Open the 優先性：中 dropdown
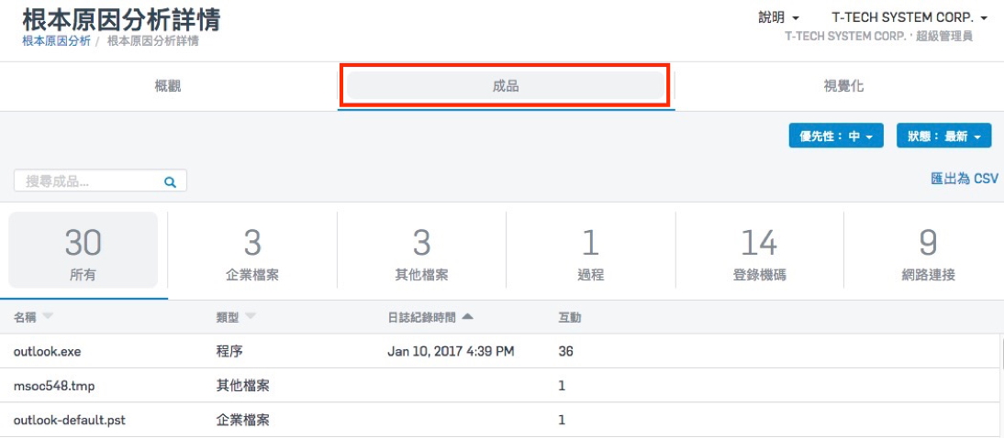The height and width of the screenshot is (438, 1004). [x=836, y=136]
